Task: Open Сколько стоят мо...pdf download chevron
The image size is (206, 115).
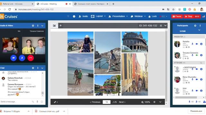Action: click(64, 111)
